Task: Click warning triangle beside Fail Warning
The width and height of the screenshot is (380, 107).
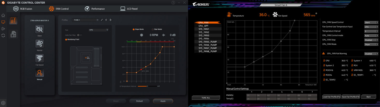Action: tap(323, 53)
